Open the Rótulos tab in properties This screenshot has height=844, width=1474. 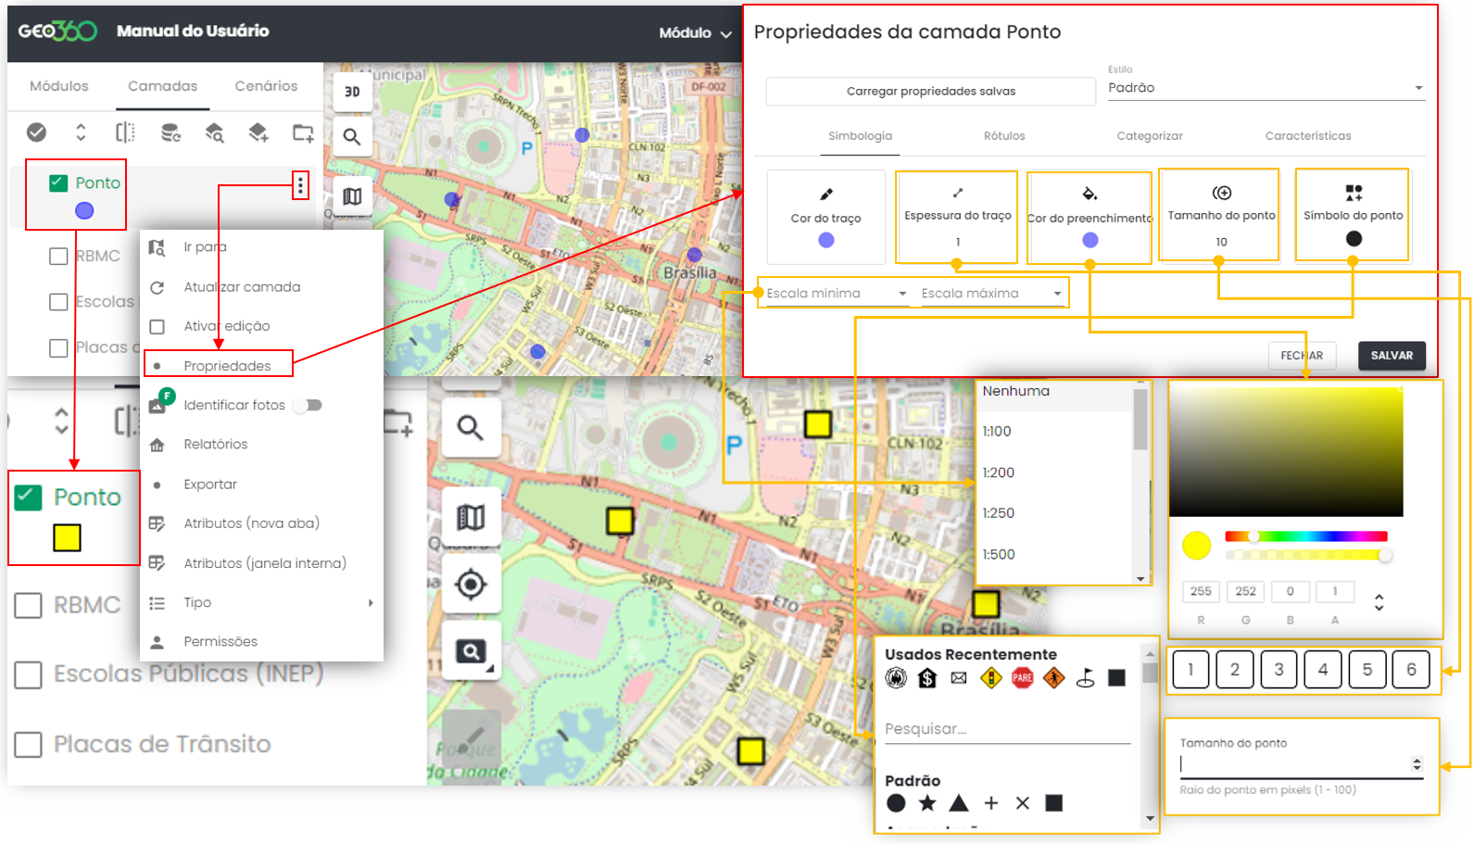(1004, 136)
